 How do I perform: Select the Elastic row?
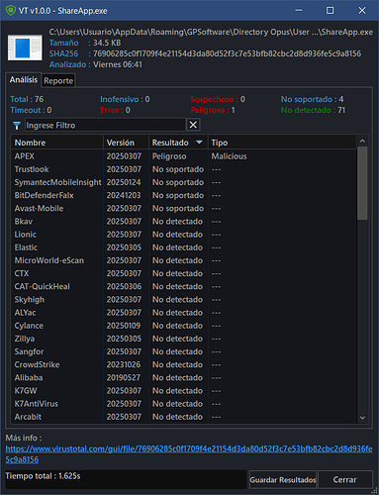coord(184,247)
